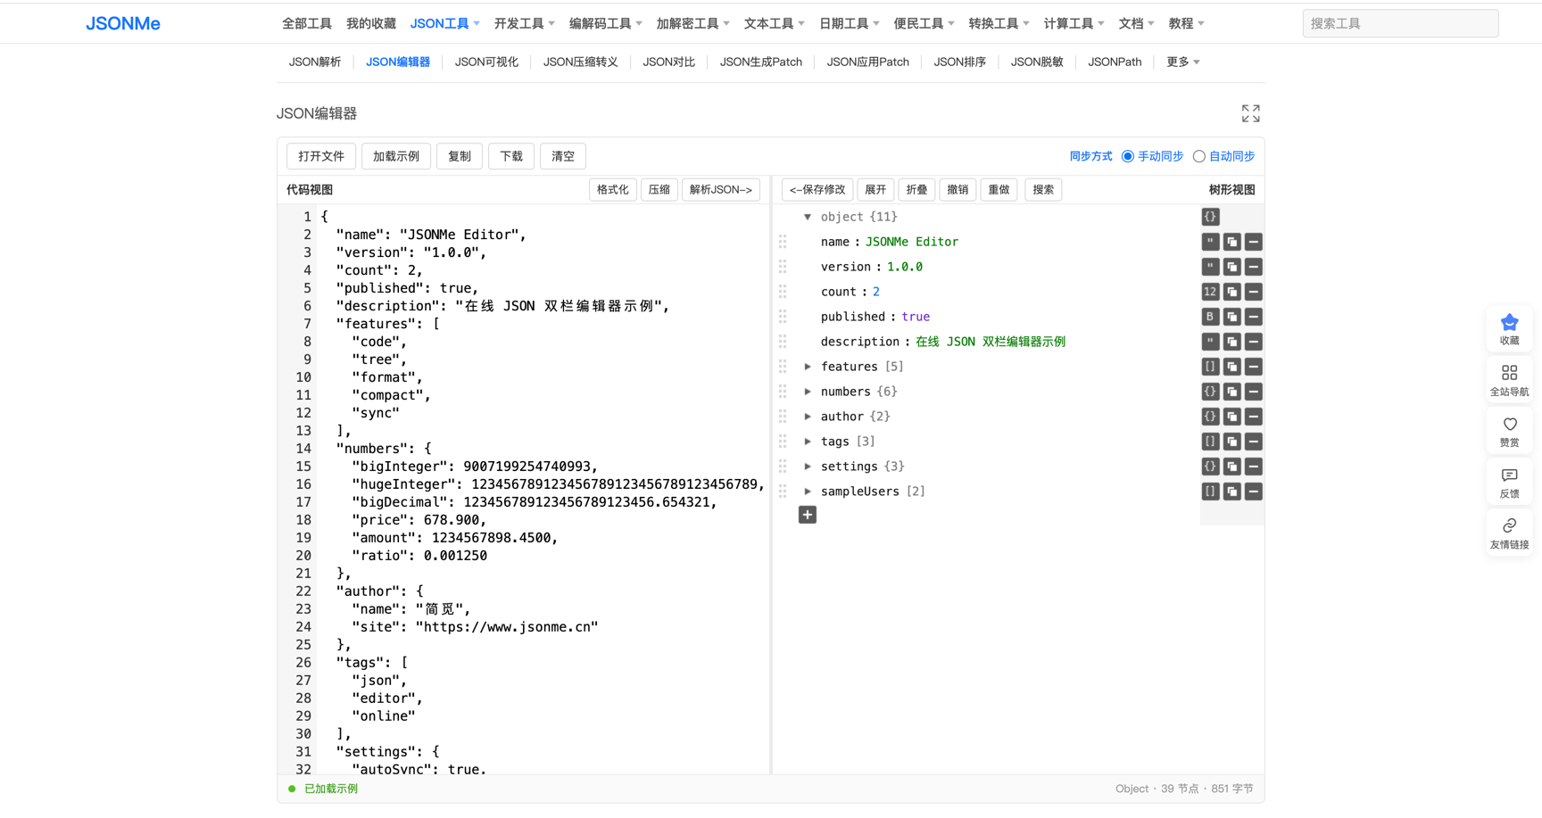This screenshot has height=818, width=1542.
Task: Expand the tags array
Action: click(x=808, y=442)
